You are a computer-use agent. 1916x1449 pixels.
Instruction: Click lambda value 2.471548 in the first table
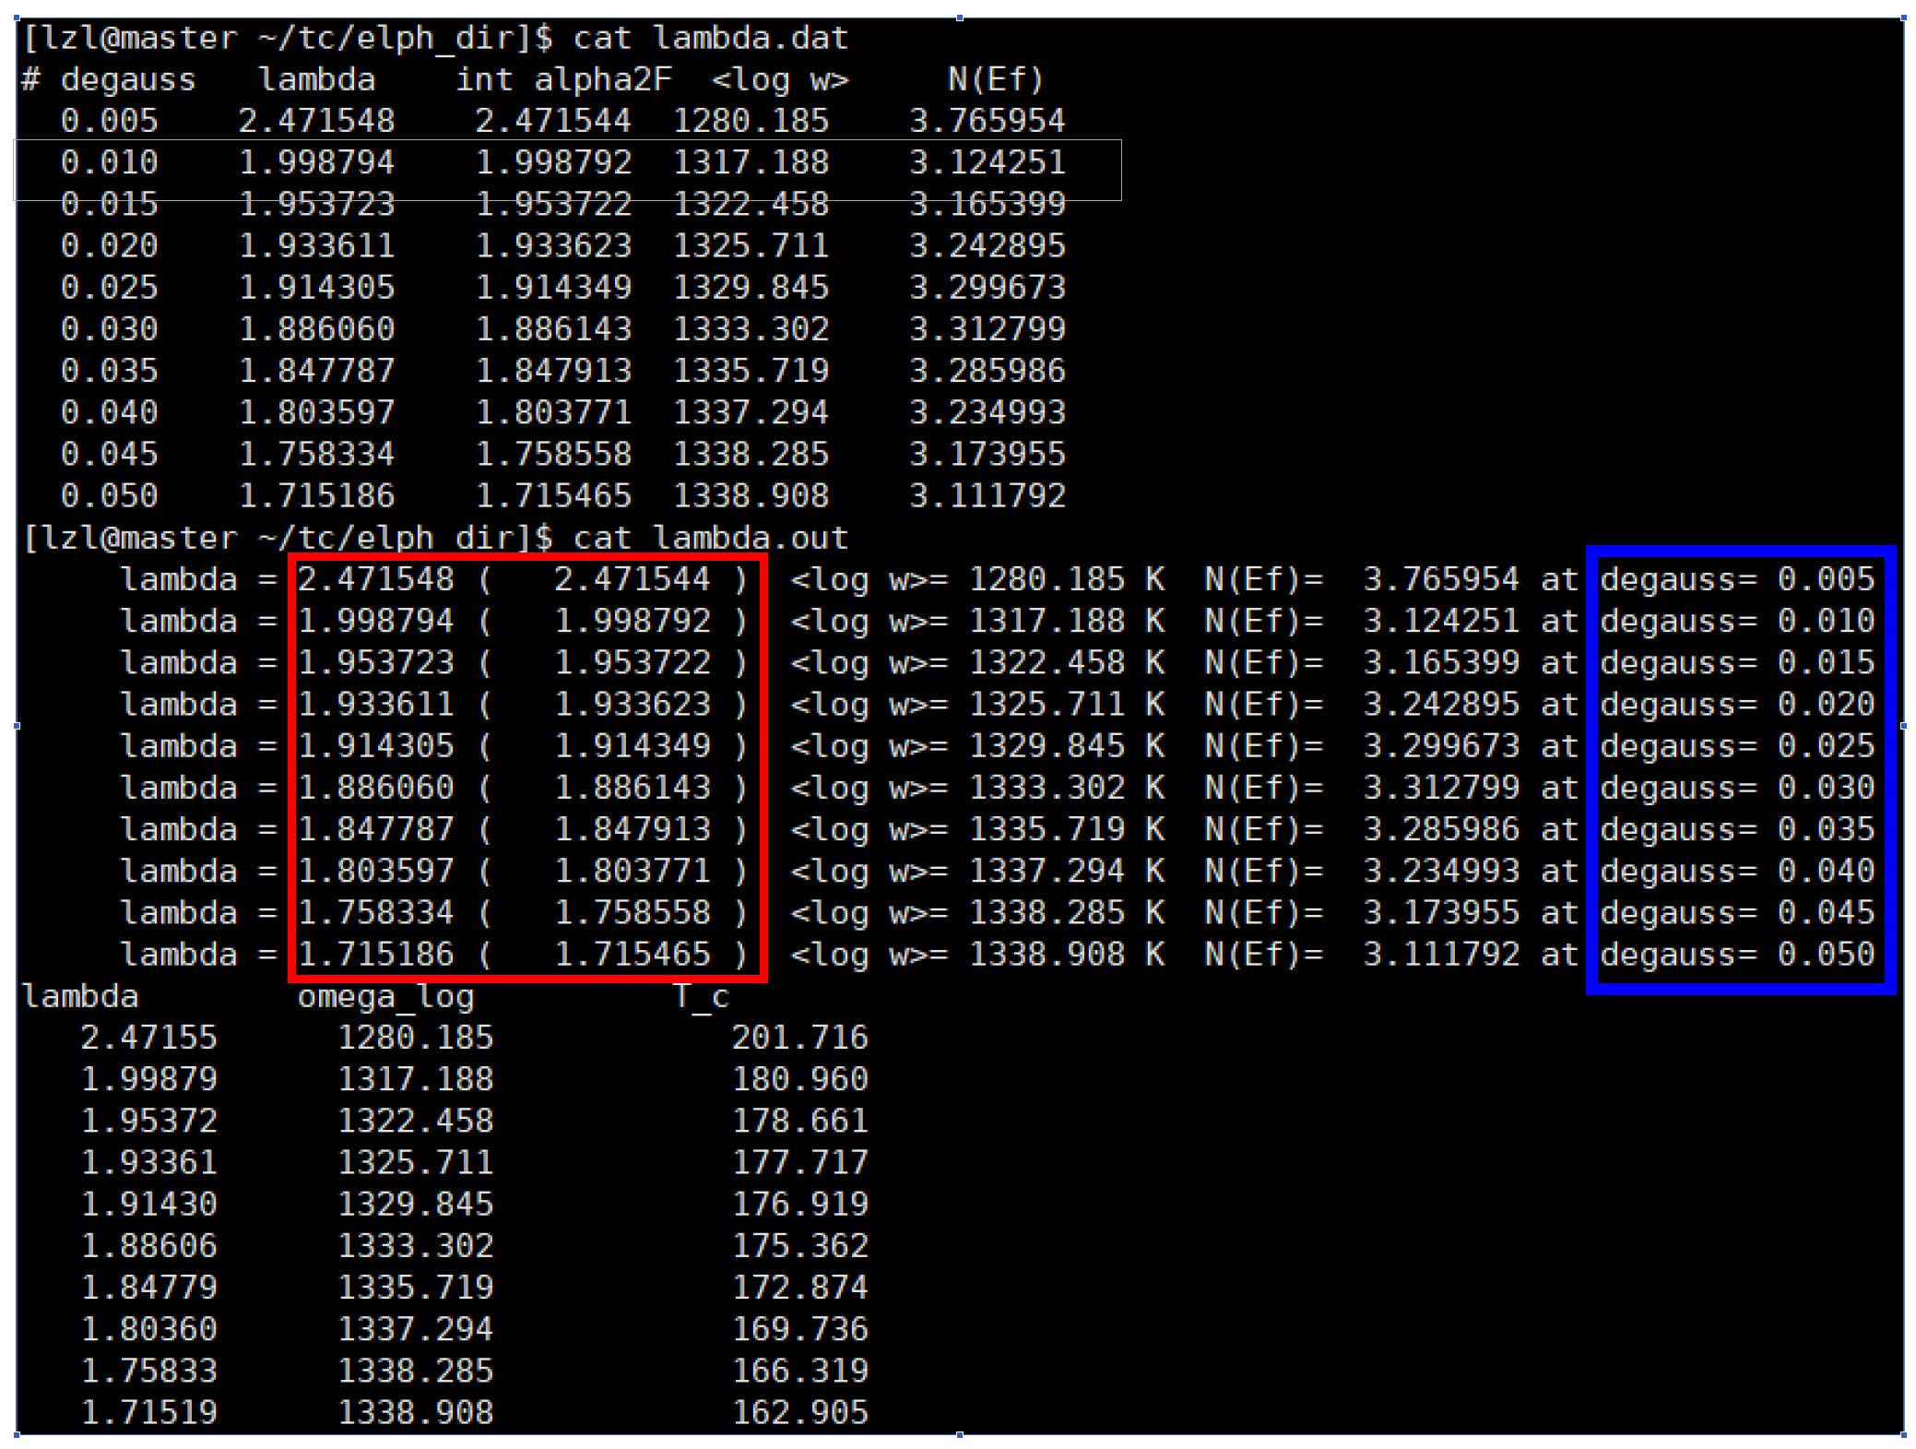point(316,121)
